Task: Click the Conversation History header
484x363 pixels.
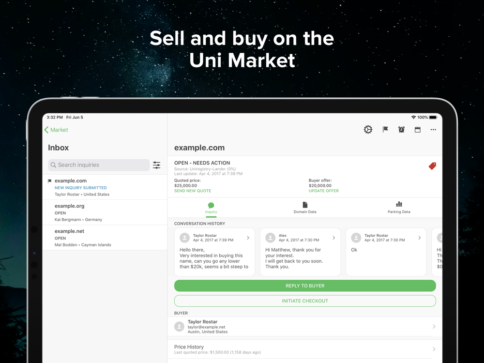Action: coord(200,224)
